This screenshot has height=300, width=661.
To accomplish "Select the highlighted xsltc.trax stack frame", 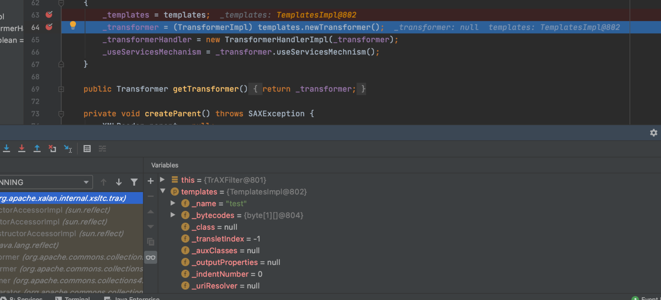I will tap(71, 198).
